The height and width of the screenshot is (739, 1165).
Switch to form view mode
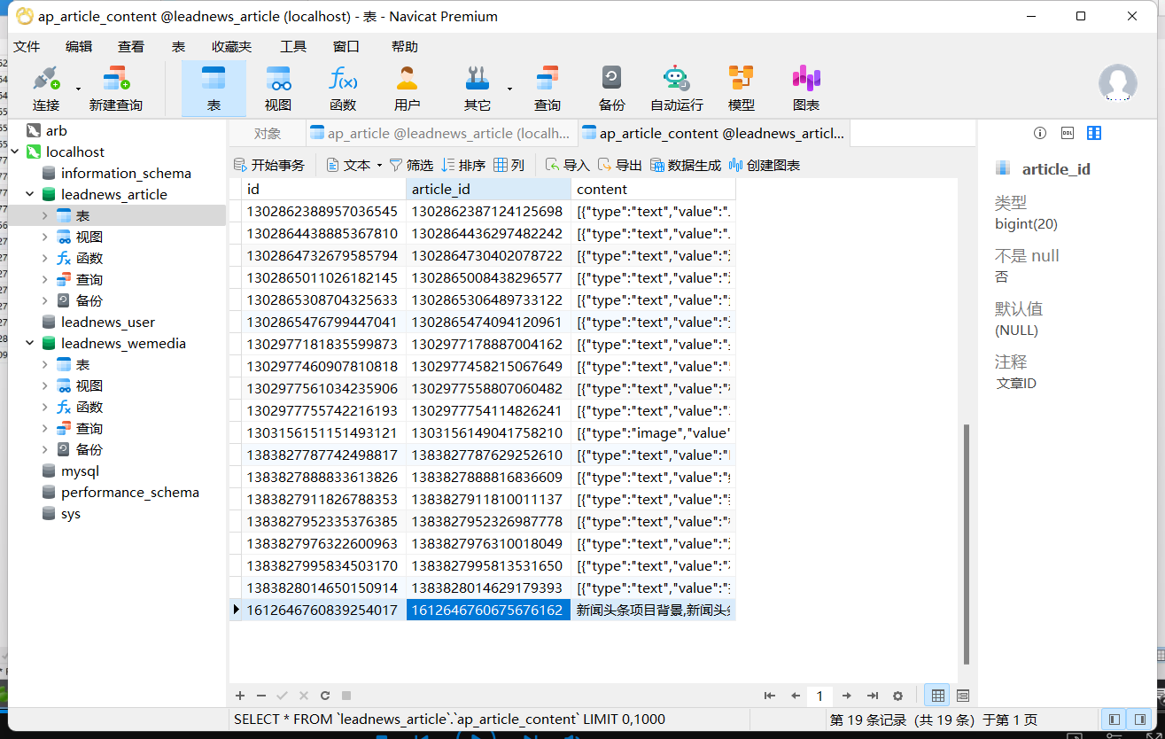pos(963,696)
